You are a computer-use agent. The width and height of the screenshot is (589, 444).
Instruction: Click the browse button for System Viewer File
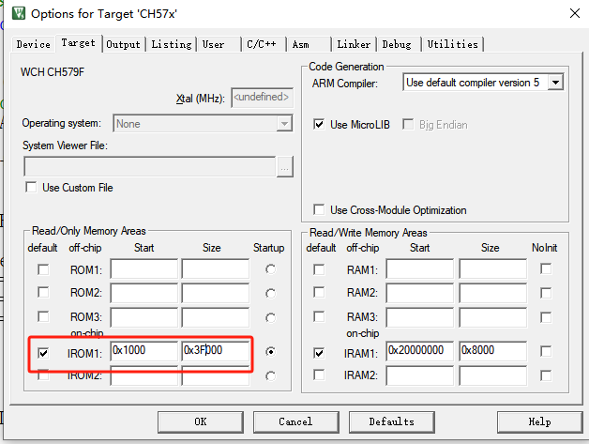tap(285, 166)
